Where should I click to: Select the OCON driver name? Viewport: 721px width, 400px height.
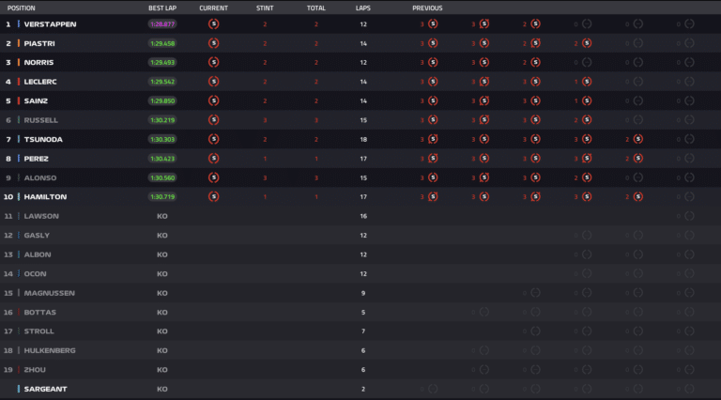click(36, 274)
